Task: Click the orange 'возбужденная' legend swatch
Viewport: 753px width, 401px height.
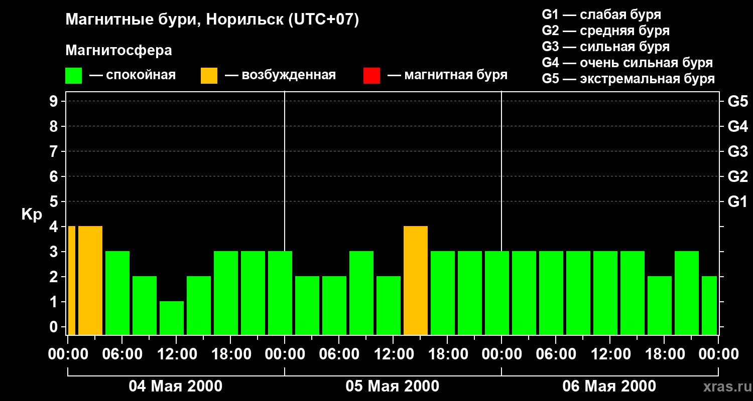Action: coord(209,76)
